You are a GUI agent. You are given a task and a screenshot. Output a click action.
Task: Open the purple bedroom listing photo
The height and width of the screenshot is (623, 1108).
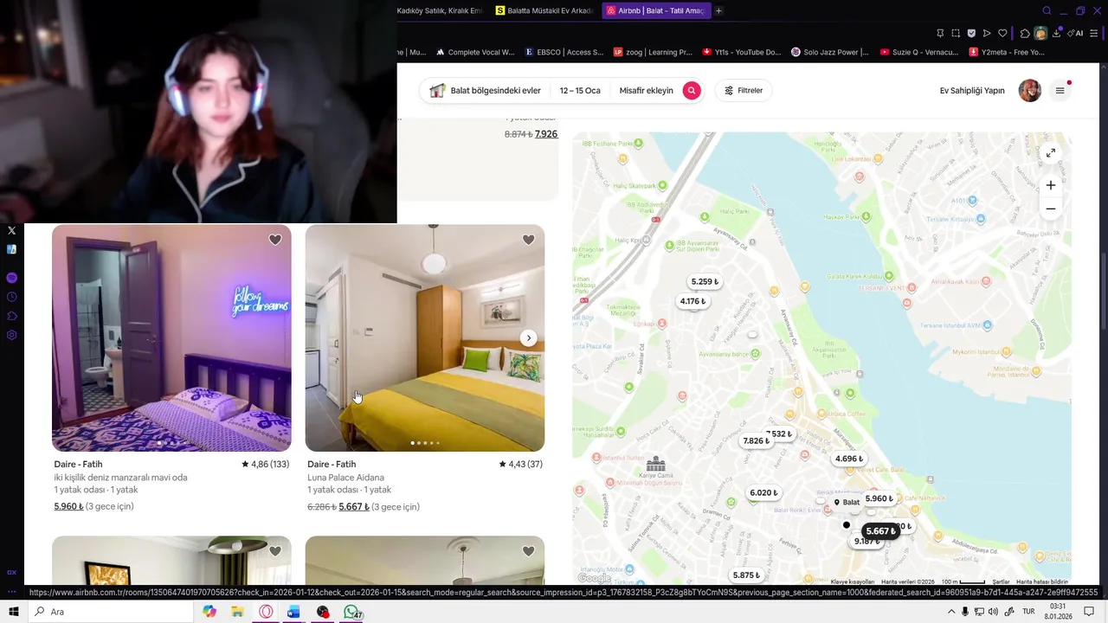(171, 338)
